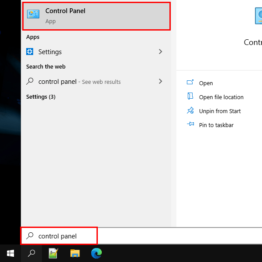Click the Control Panel icon in best match

tap(33, 14)
